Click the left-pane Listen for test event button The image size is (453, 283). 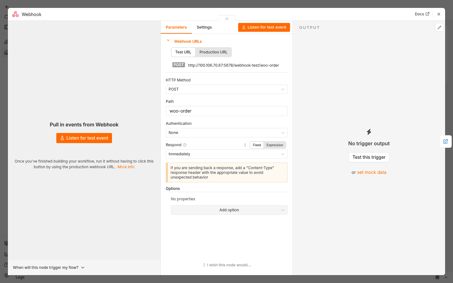click(x=84, y=138)
